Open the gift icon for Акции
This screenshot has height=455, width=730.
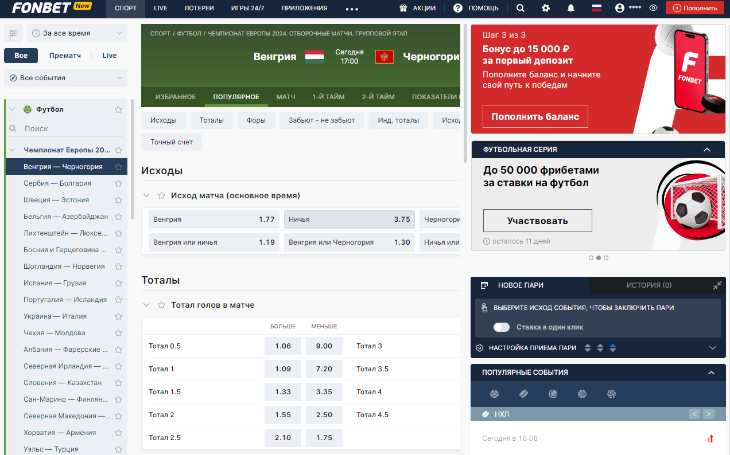(x=403, y=8)
